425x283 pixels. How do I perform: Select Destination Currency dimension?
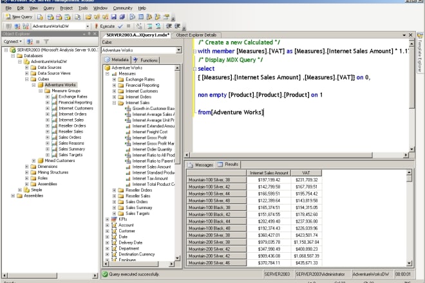coord(137,254)
